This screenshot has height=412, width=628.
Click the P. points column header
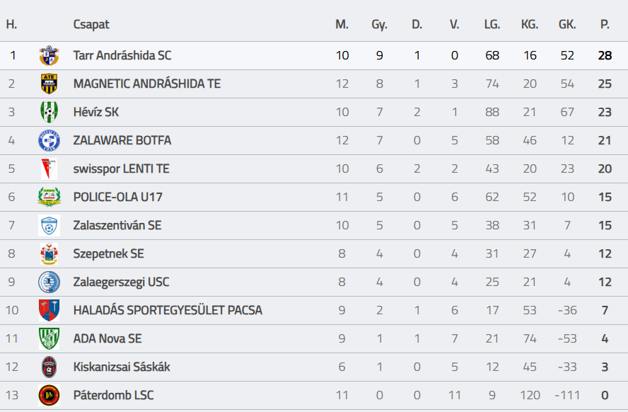pyautogui.click(x=605, y=25)
